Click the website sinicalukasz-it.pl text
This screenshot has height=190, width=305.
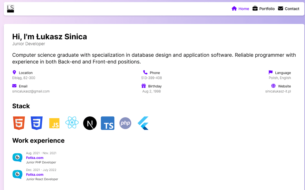tap(278, 91)
